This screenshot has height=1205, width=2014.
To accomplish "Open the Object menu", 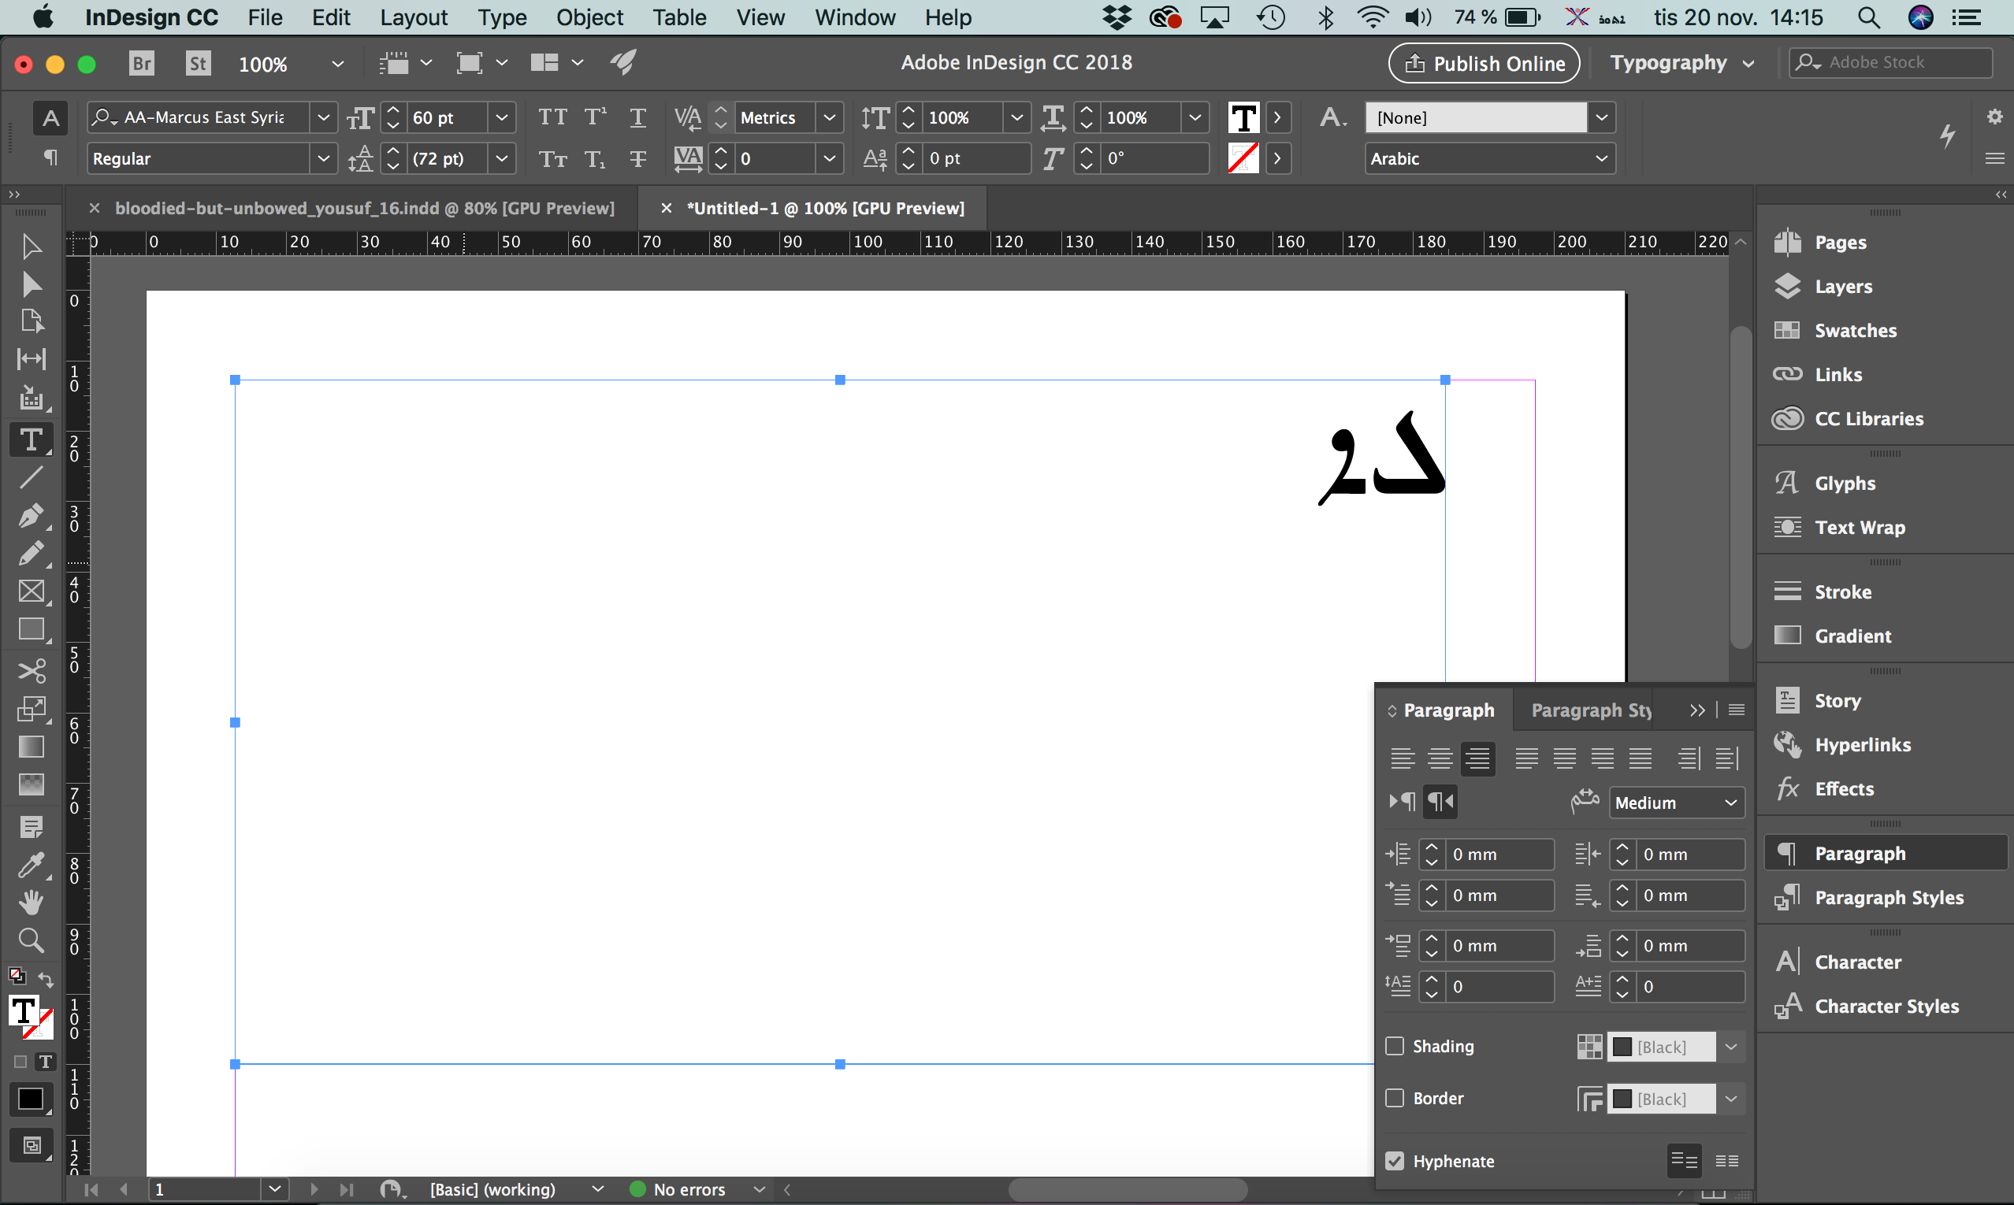I will click(587, 17).
